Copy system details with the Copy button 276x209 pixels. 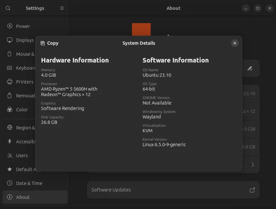click(x=50, y=43)
